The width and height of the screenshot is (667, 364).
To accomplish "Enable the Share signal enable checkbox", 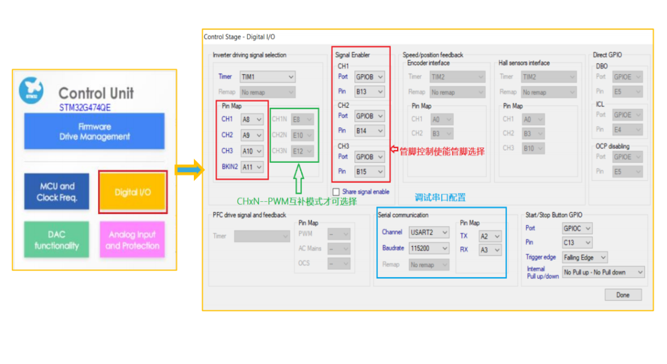I will tap(337, 191).
